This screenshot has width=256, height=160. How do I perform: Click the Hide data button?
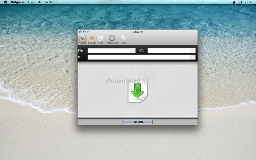tap(138, 122)
